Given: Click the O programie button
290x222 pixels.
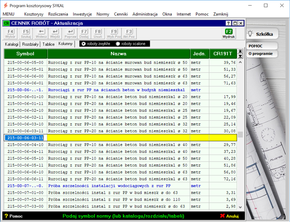Looking at the screenshot, I should point(262,54).
